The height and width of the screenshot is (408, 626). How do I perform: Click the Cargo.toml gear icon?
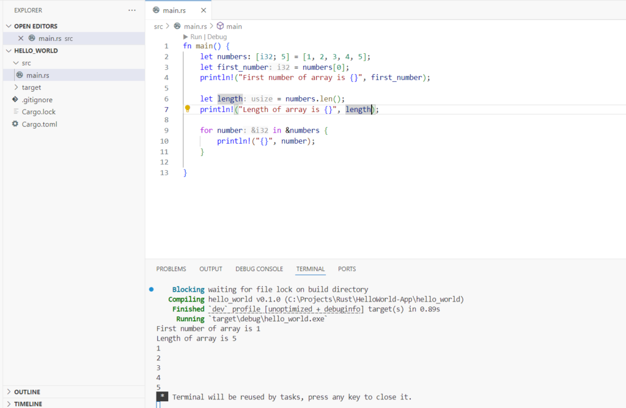click(15, 124)
